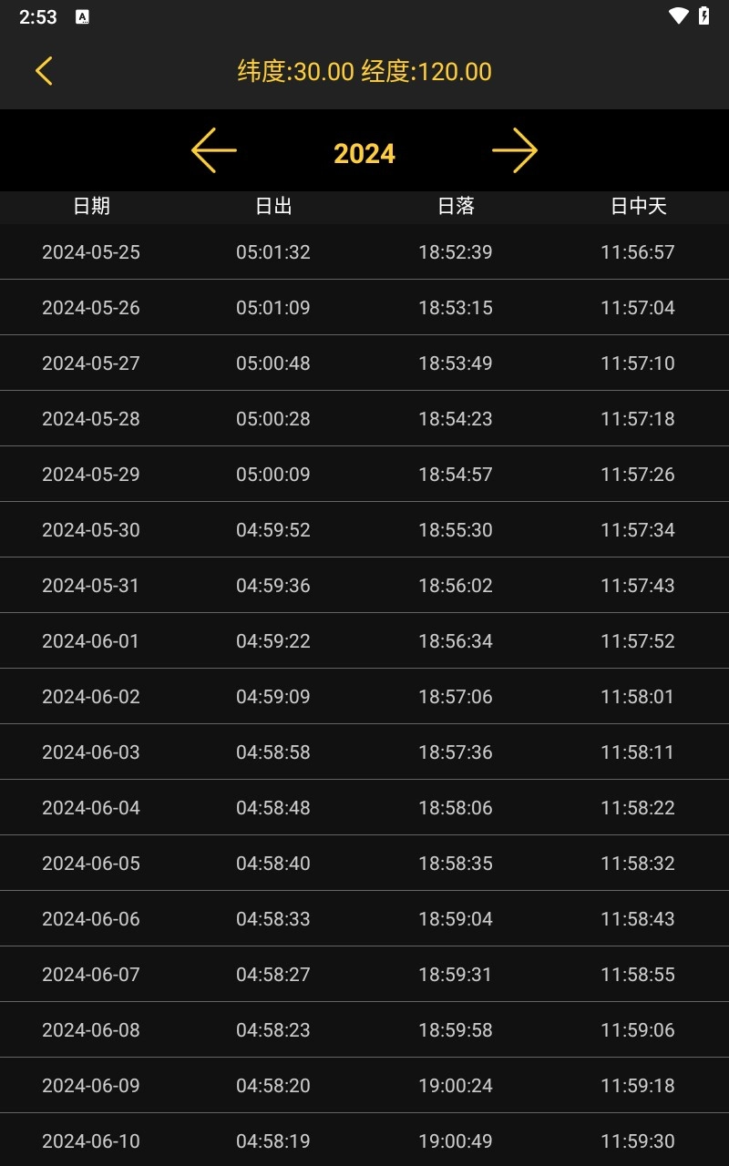Select the 日中天 column header
The height and width of the screenshot is (1166, 729).
click(638, 207)
